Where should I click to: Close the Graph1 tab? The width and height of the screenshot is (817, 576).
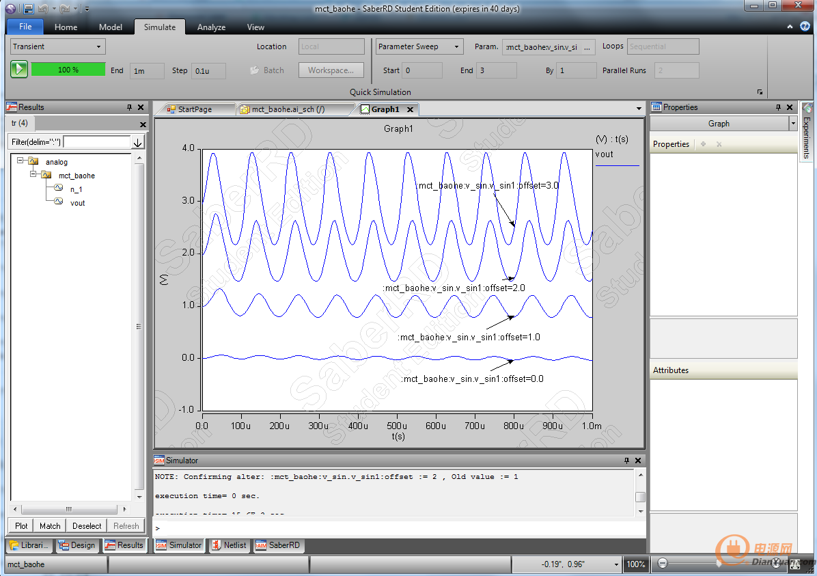coord(410,109)
